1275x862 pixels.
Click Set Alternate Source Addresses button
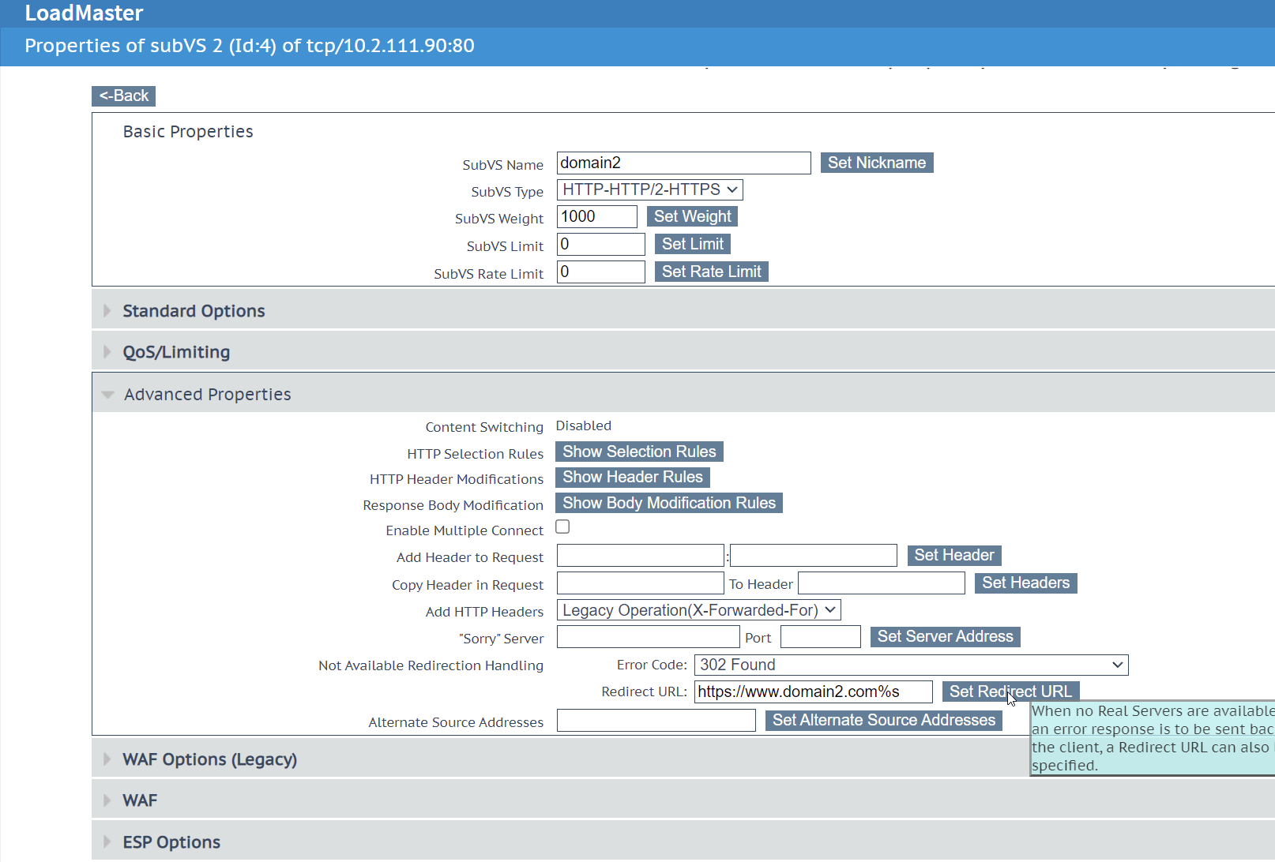click(884, 720)
